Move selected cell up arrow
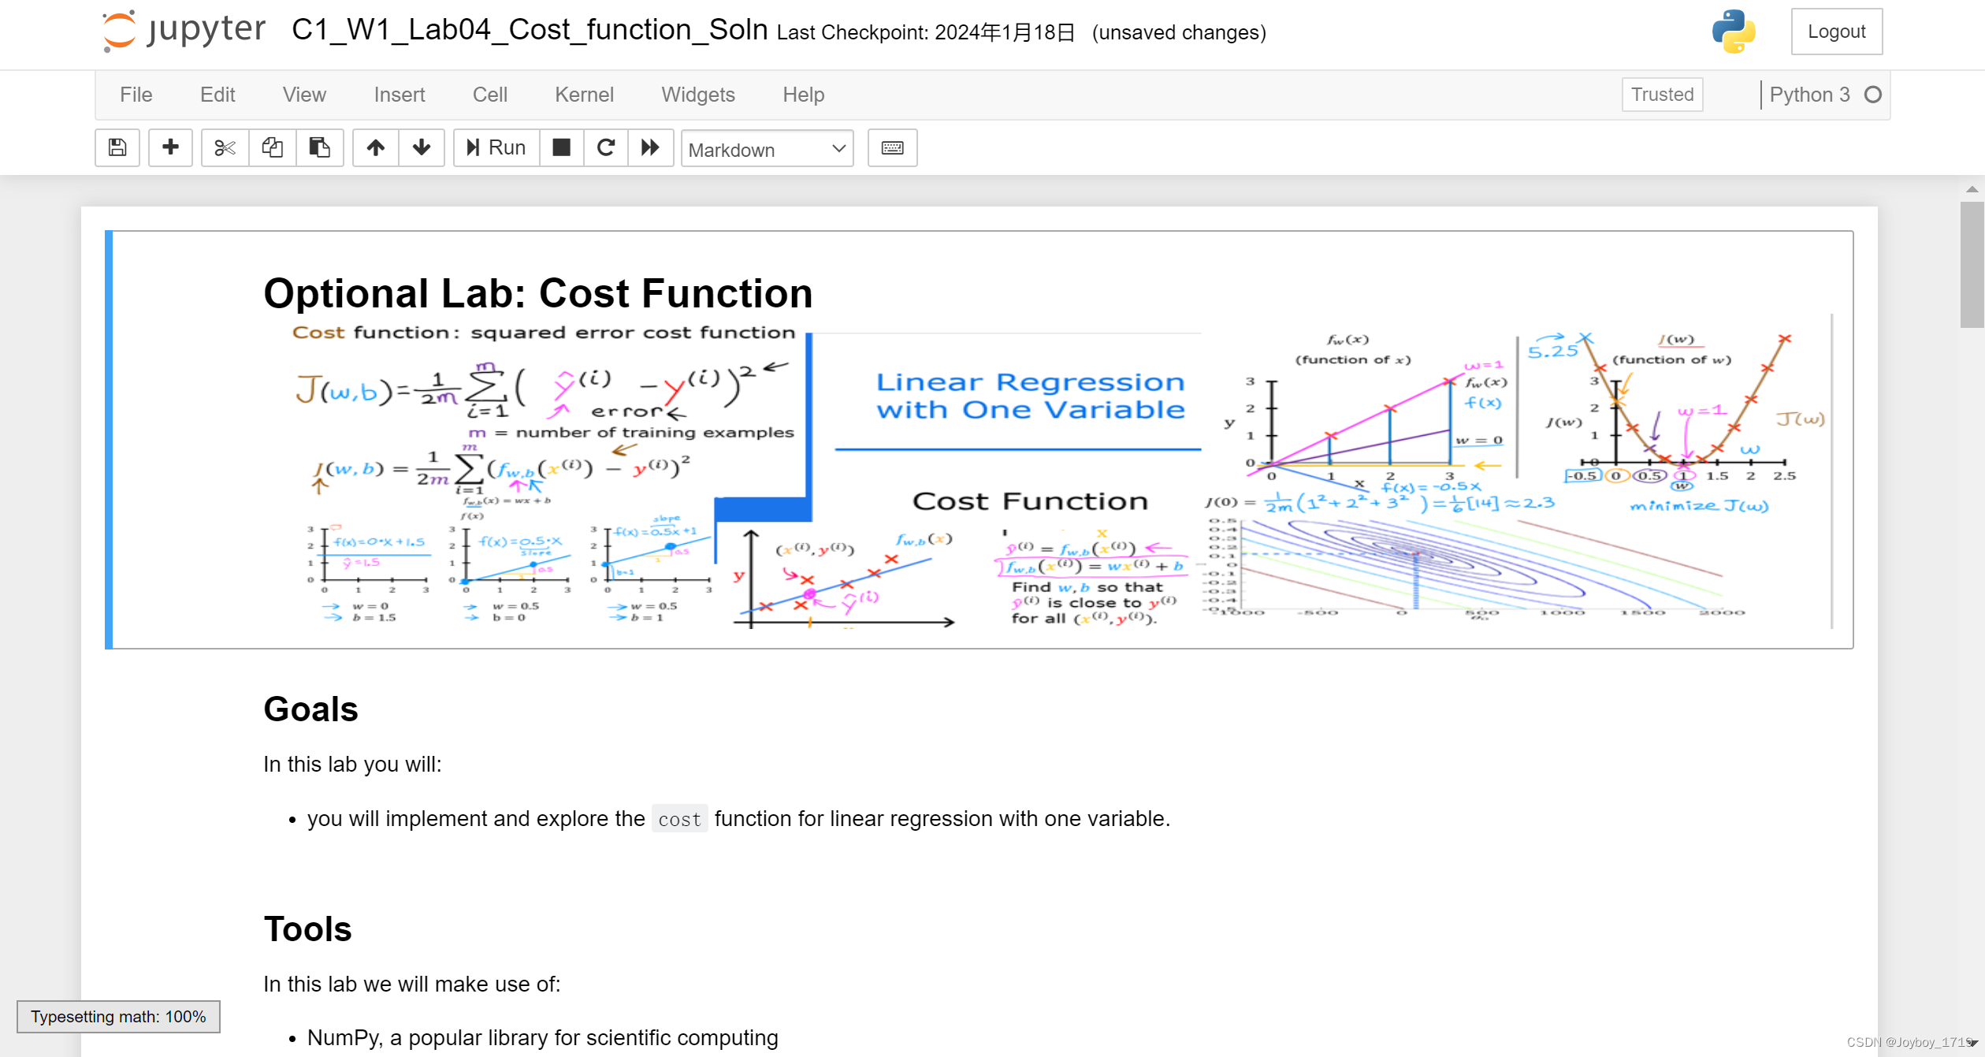Screen dimensions: 1985x1057 [376, 147]
